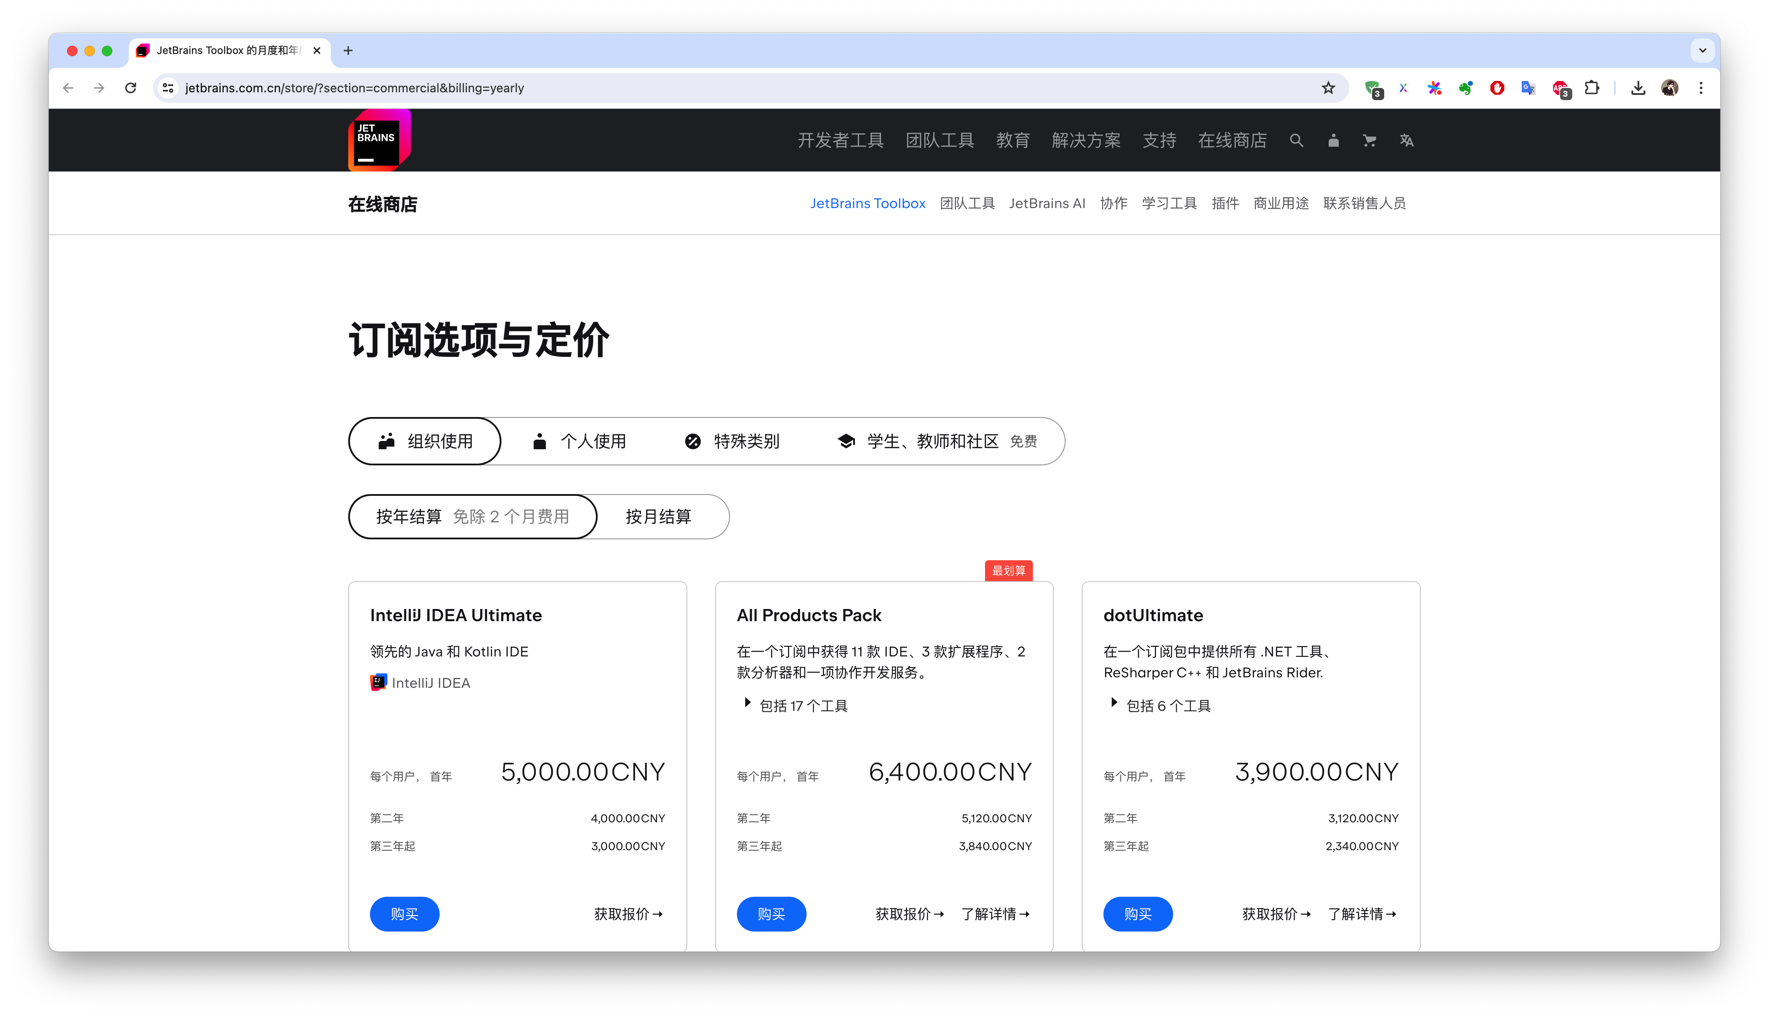Open the tab search dropdown arrow
This screenshot has height=1016, width=1769.
1702,50
